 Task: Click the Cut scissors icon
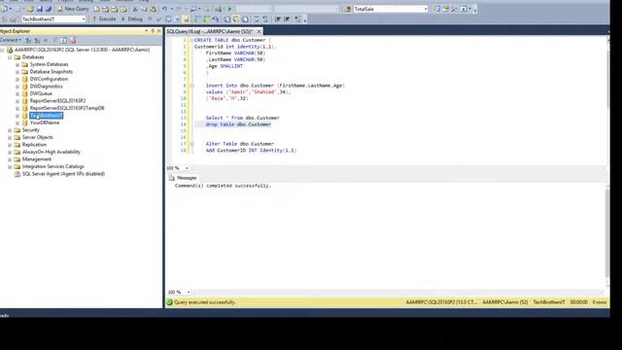tap(135, 9)
